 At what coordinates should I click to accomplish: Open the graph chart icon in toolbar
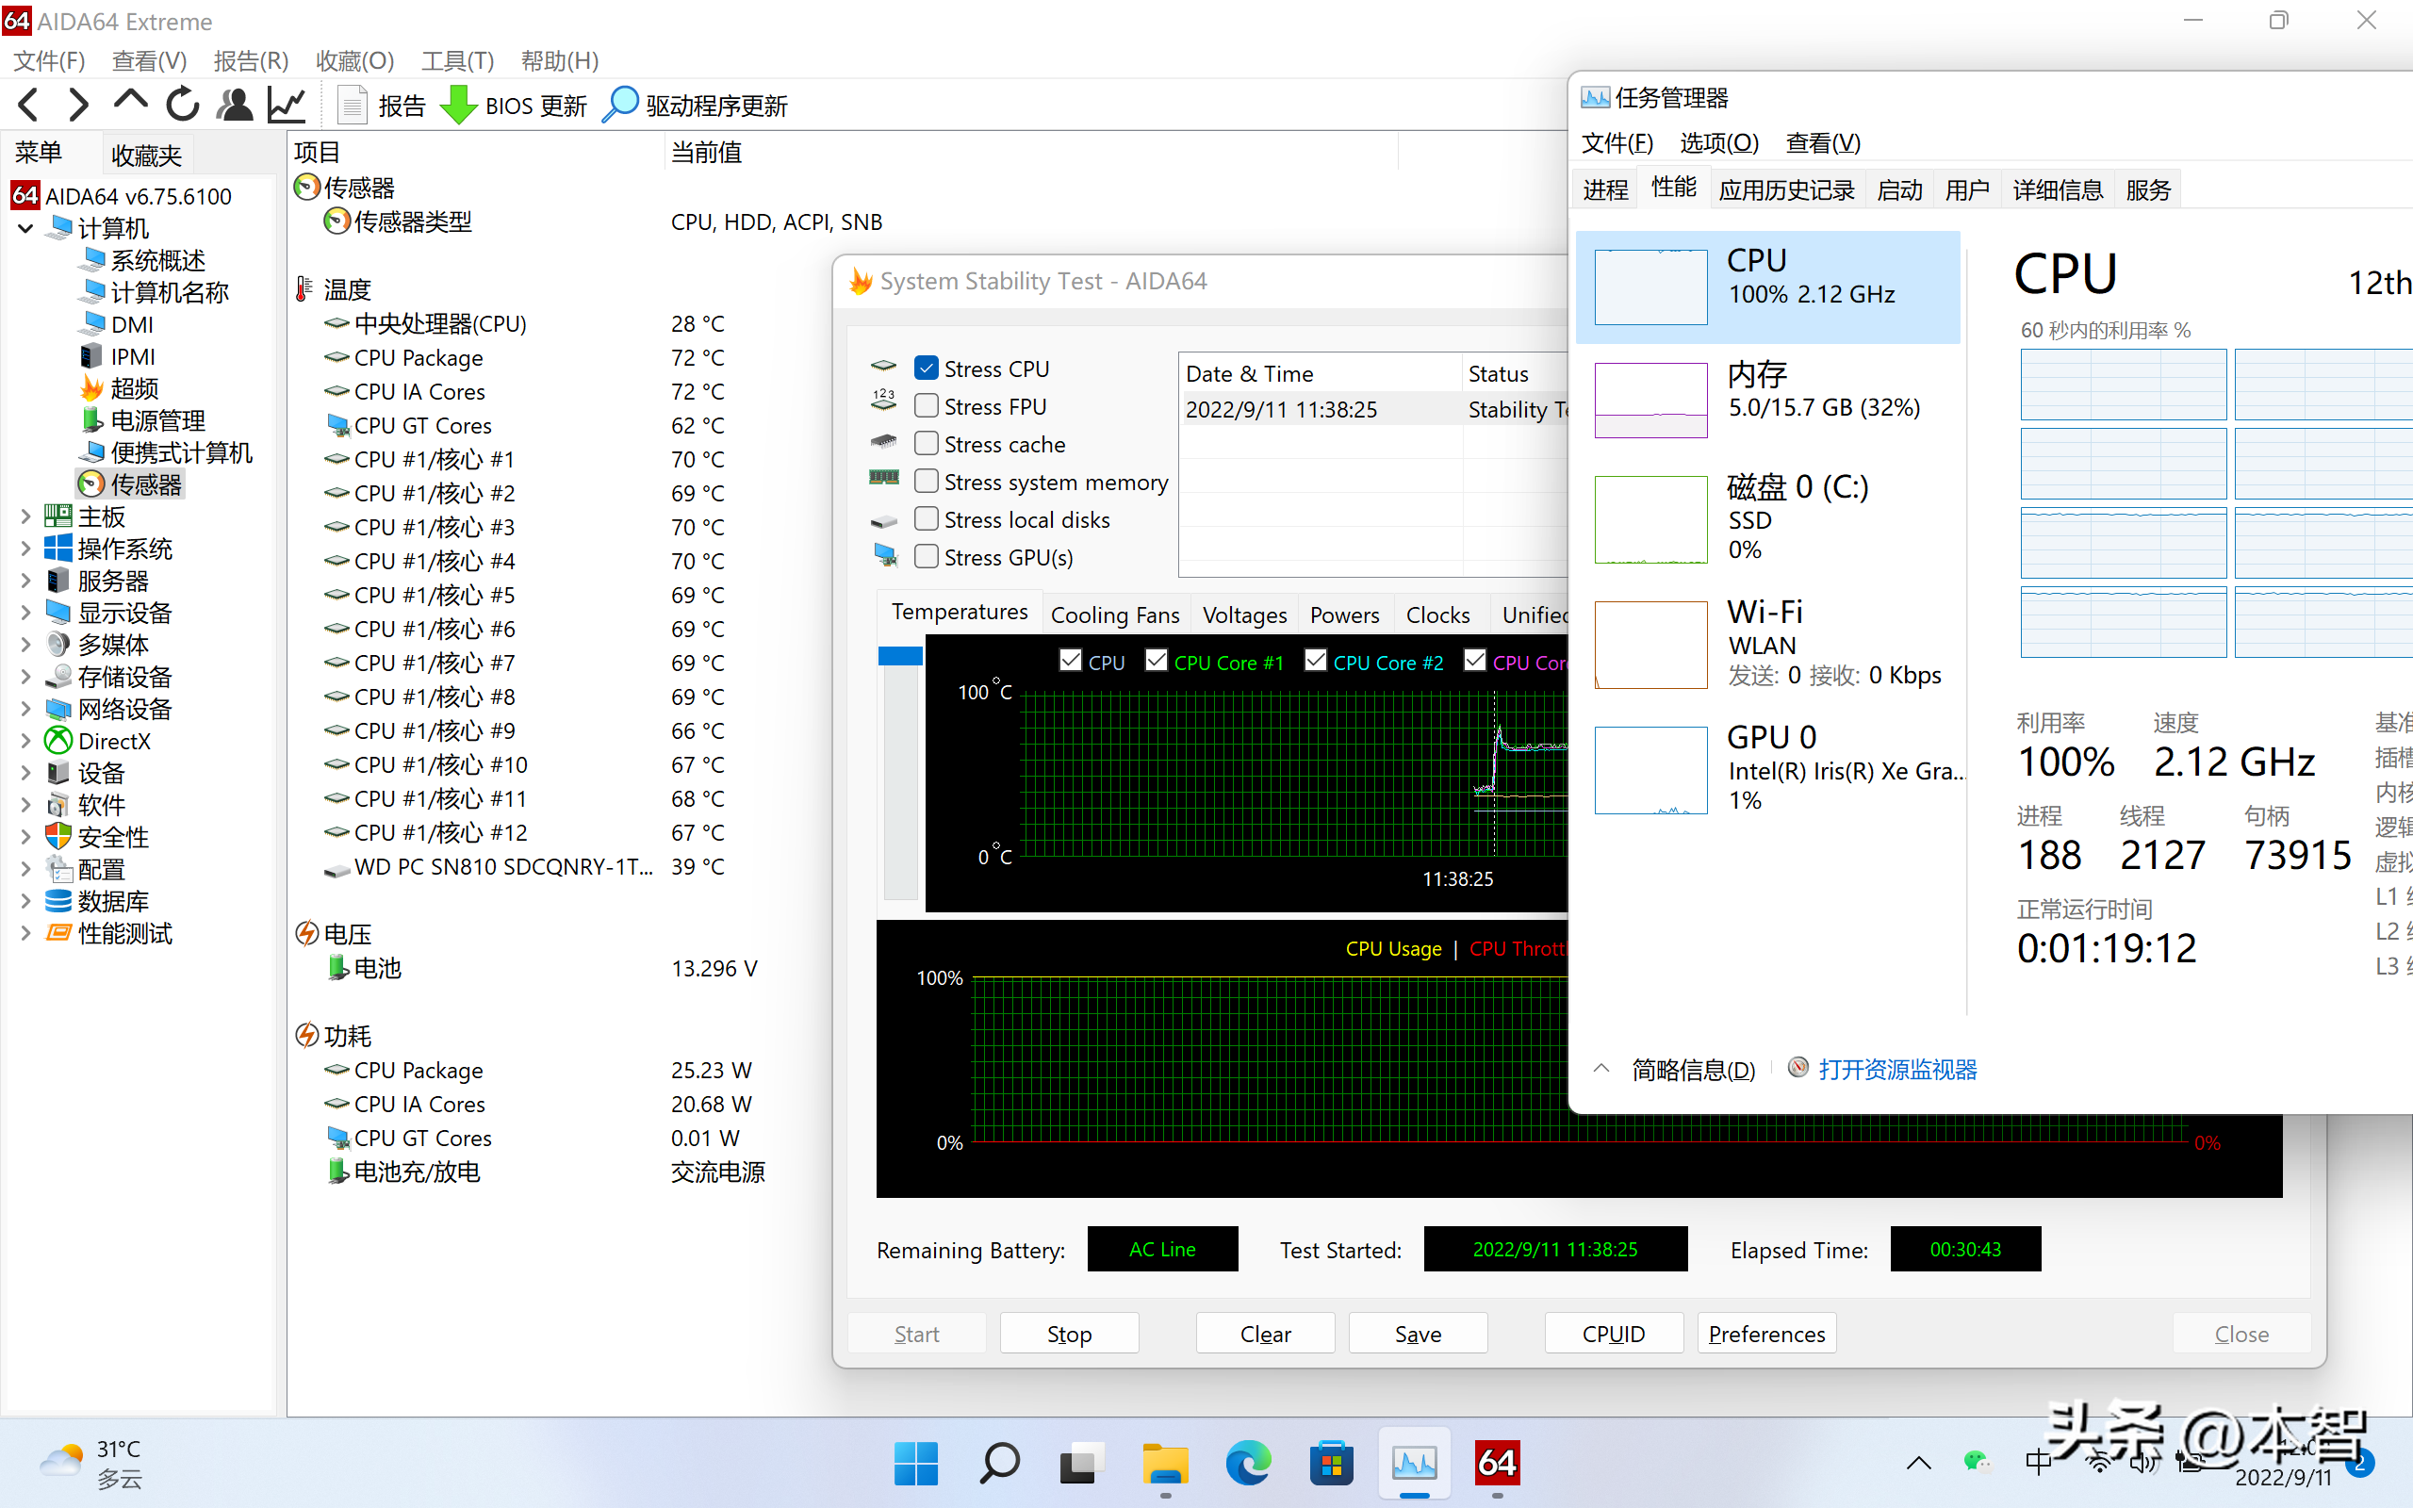[x=287, y=105]
